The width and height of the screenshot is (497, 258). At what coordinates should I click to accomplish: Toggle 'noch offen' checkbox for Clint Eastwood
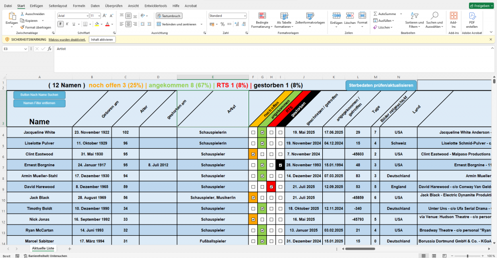click(x=253, y=155)
